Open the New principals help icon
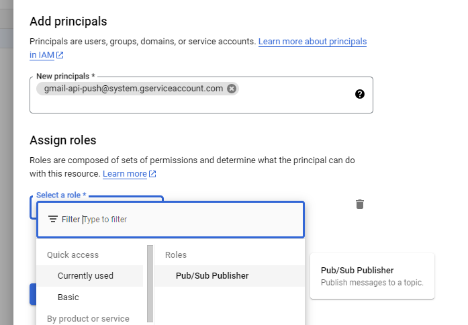 [360, 94]
